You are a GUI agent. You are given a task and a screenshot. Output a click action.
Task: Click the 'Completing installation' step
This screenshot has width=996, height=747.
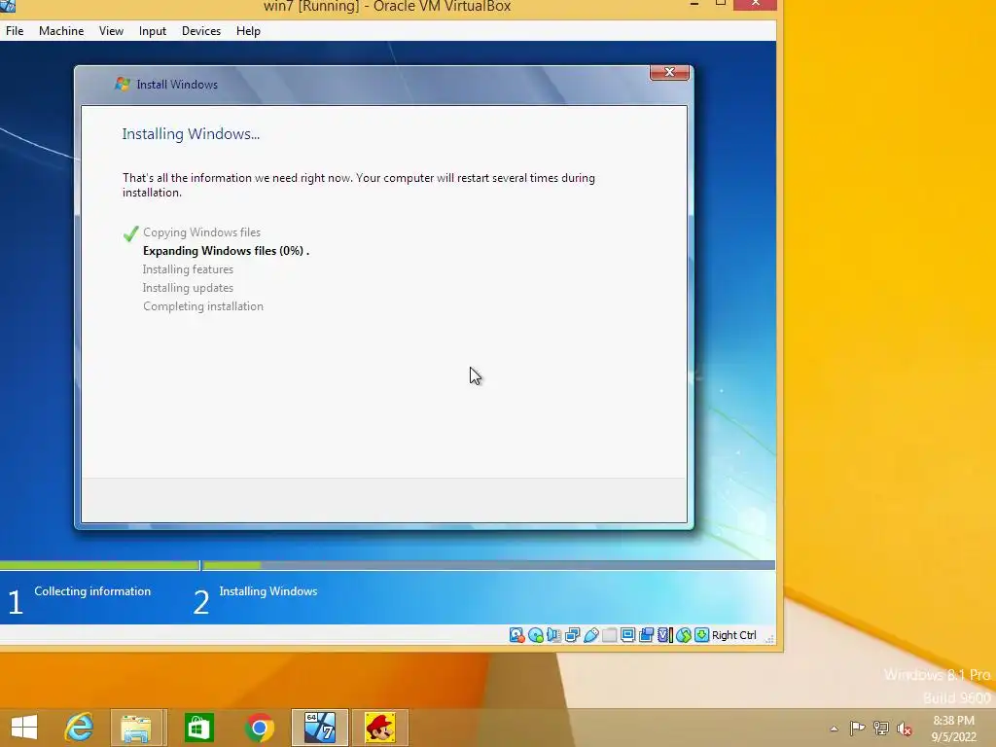[203, 306]
